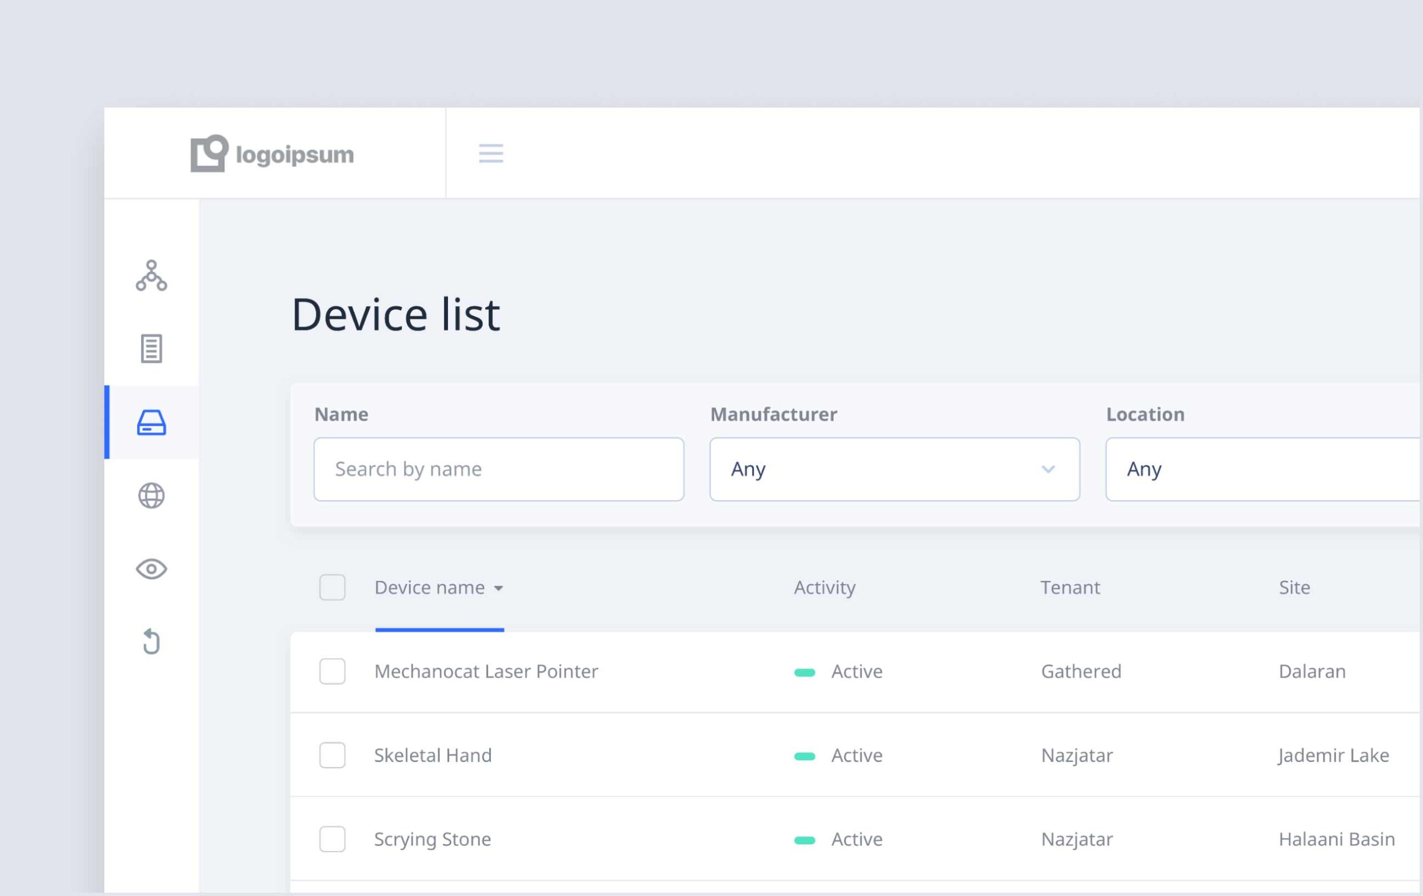Toggle the hamburger menu icon
The height and width of the screenshot is (896, 1423).
click(x=490, y=153)
